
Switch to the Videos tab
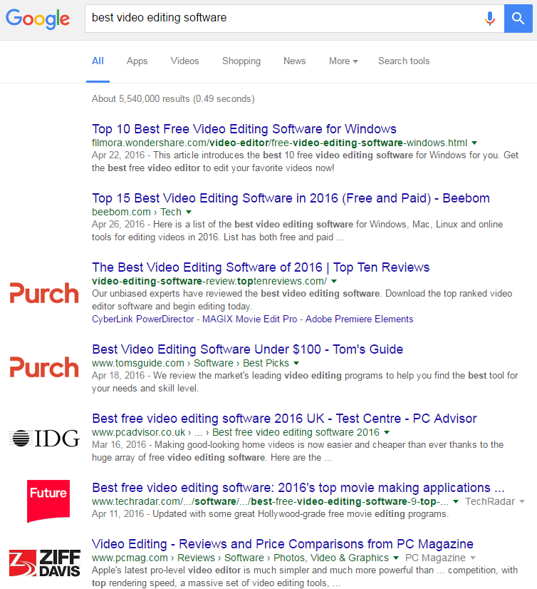click(184, 61)
